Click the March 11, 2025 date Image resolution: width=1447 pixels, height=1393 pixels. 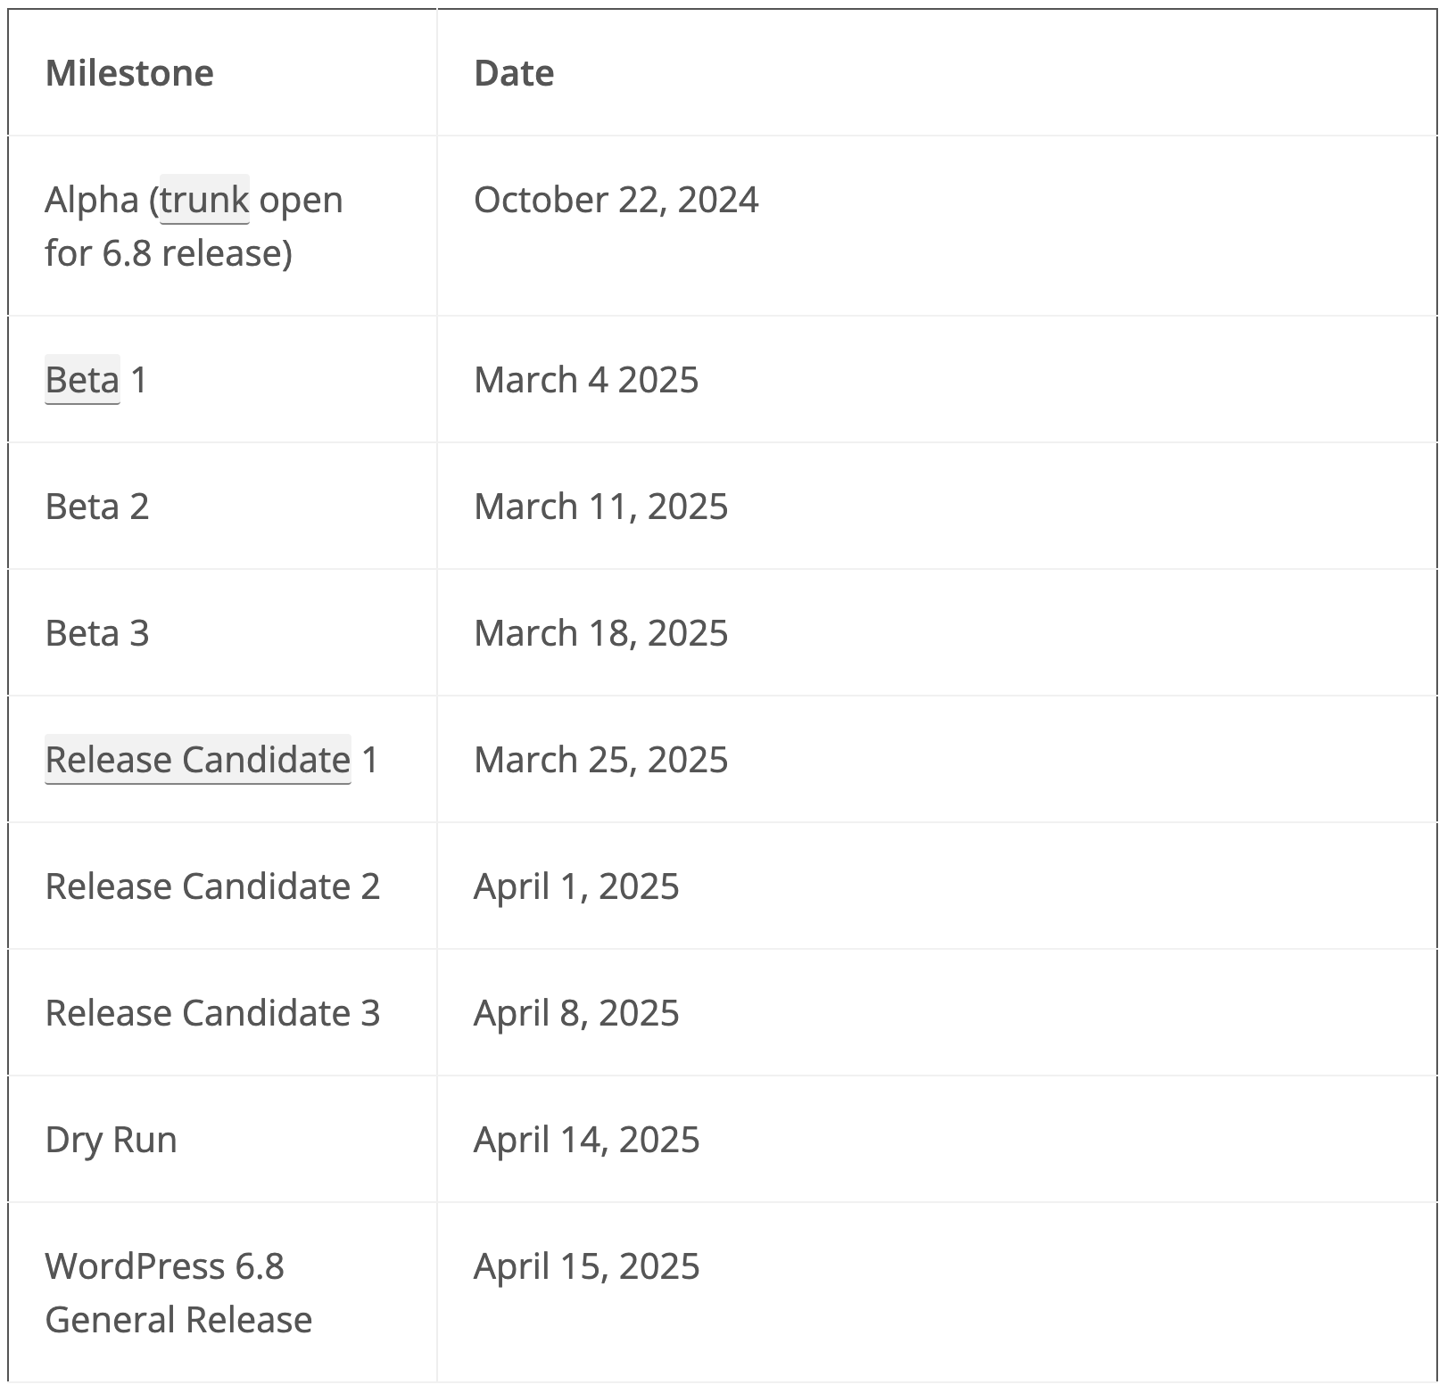[600, 507]
